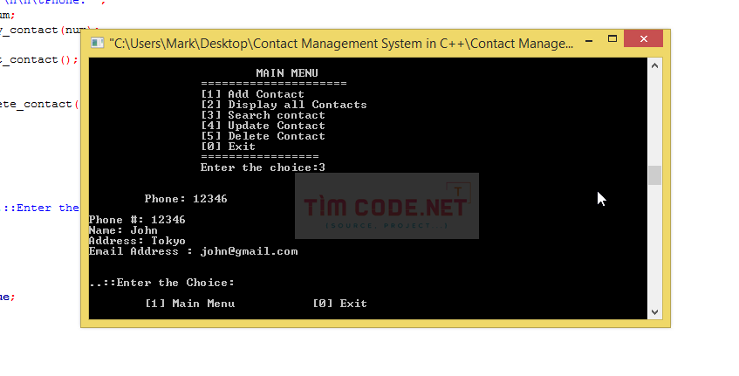Click the console scrollbar down arrow
The image size is (739, 376).
[x=654, y=312]
